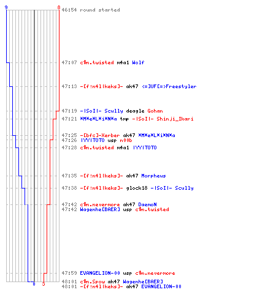The image size is (276, 306).
Task: Click player name 'Wolf' at 47:07
Action: [138, 62]
